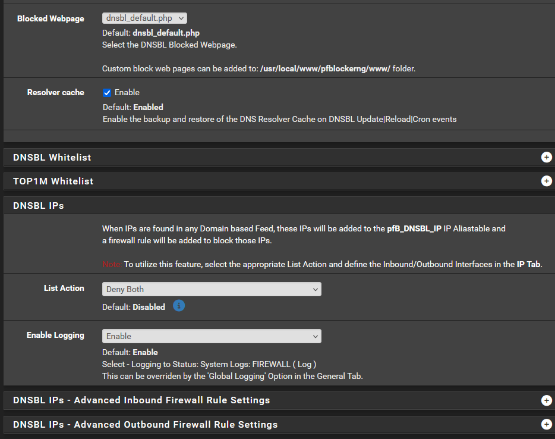The height and width of the screenshot is (439, 555).
Task: Click plus icon on Advanced Inbound Firewall panel
Action: pos(546,400)
